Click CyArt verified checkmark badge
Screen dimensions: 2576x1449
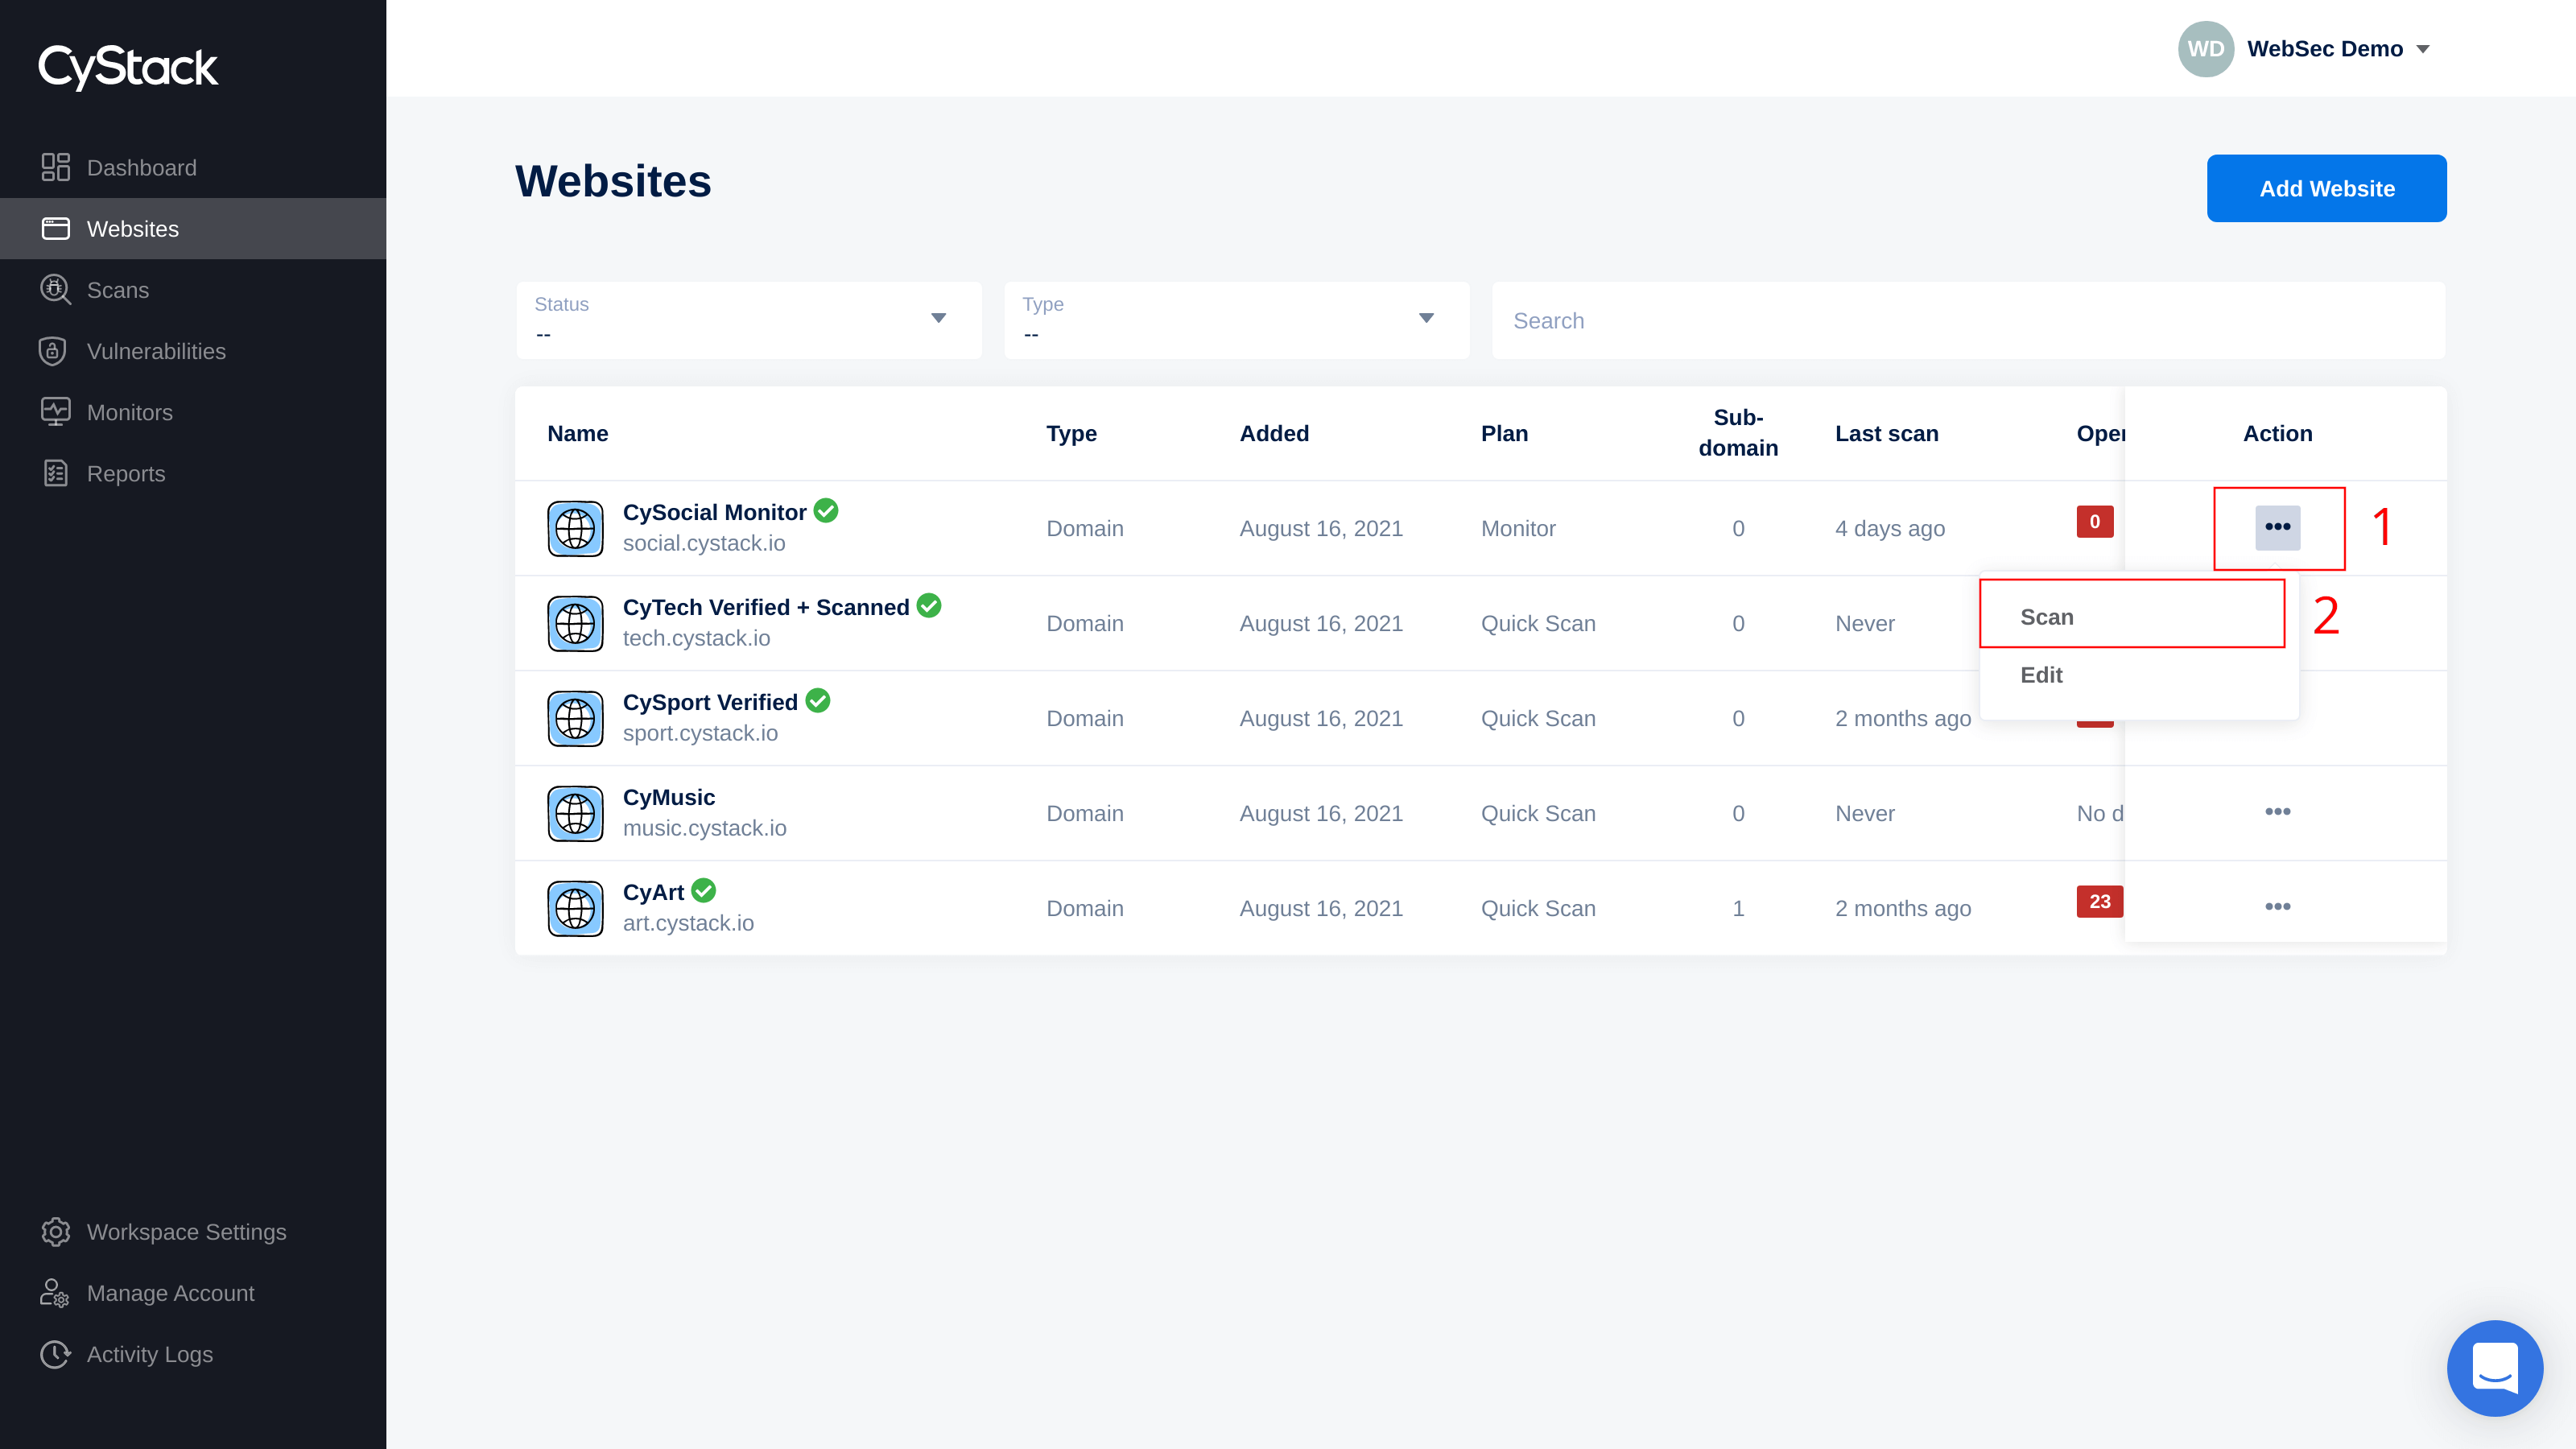point(704,890)
